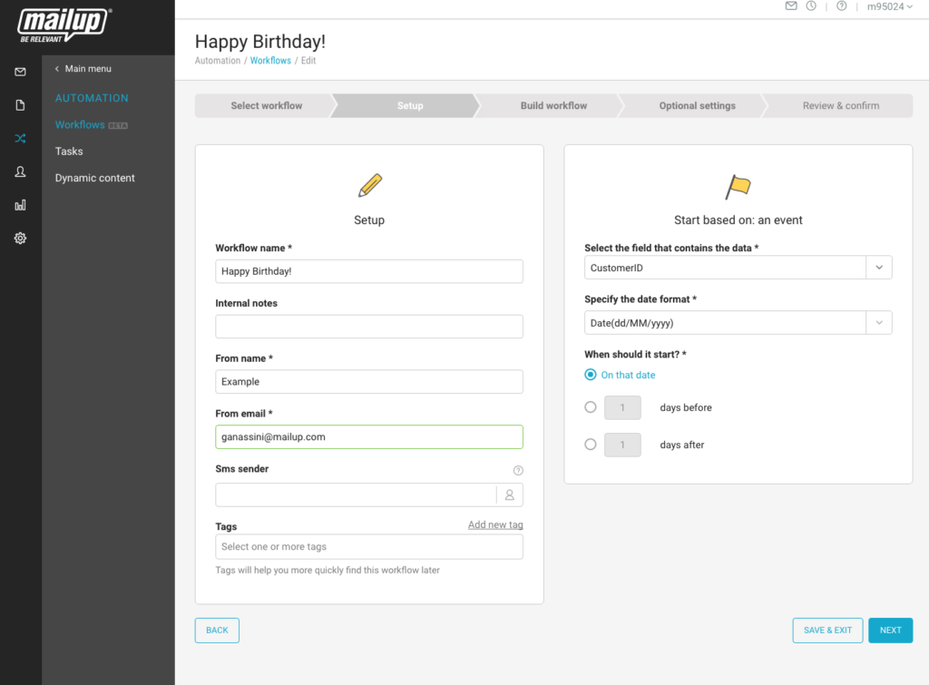Open the Recipients person icon in the sidebar
Image resolution: width=929 pixels, height=685 pixels.
pyautogui.click(x=20, y=171)
